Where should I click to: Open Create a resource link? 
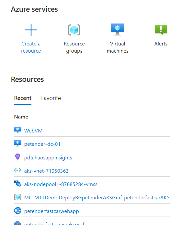tap(31, 47)
